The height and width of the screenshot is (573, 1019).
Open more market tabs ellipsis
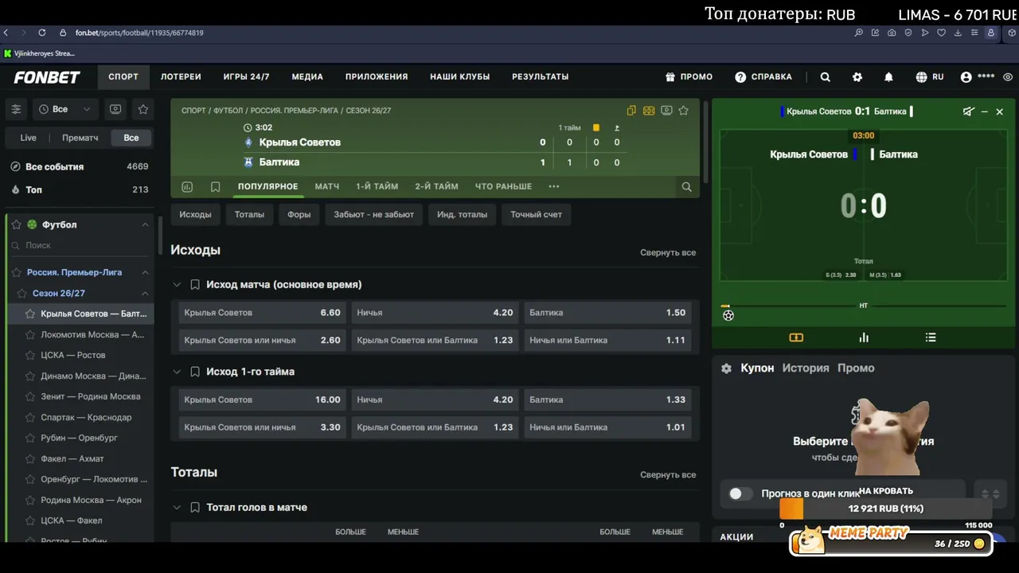coord(554,187)
